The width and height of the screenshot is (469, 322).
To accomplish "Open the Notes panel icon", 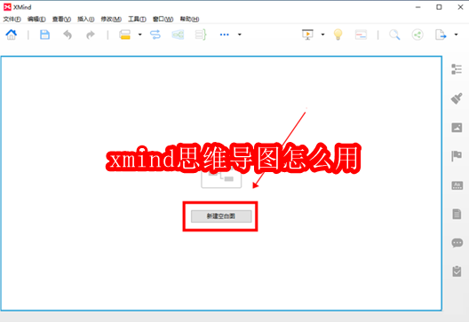I will [x=457, y=214].
